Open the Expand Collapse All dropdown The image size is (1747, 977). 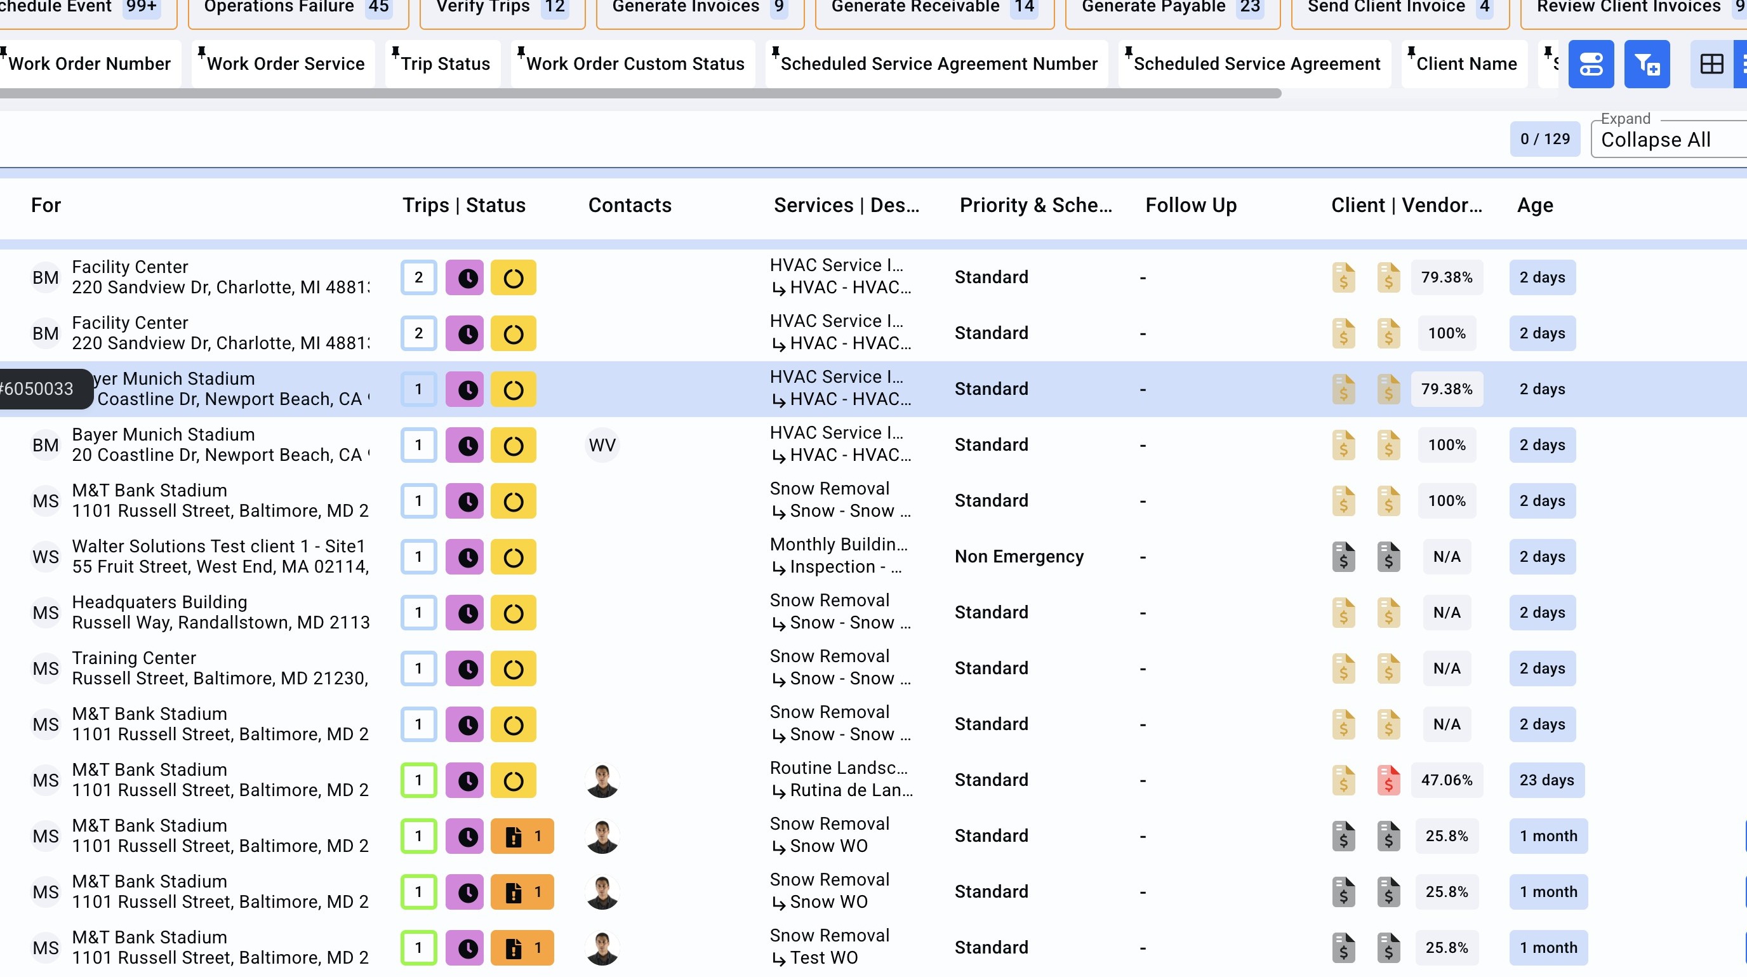tap(1668, 140)
